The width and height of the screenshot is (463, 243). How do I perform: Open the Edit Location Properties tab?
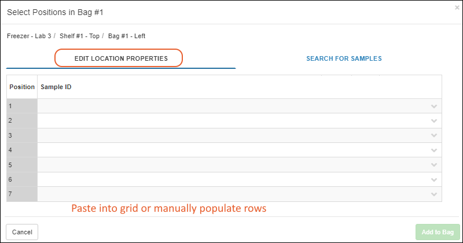(120, 58)
